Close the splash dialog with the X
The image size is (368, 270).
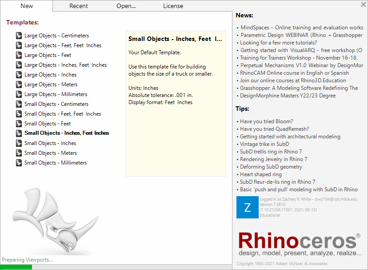(x=363, y=4)
